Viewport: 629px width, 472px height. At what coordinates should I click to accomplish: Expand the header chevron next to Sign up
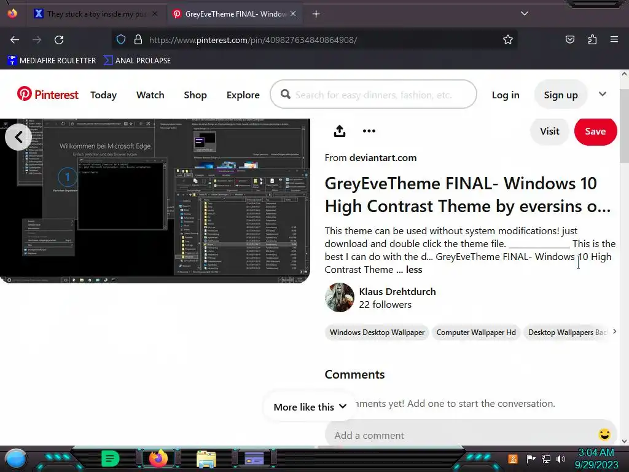click(x=602, y=94)
